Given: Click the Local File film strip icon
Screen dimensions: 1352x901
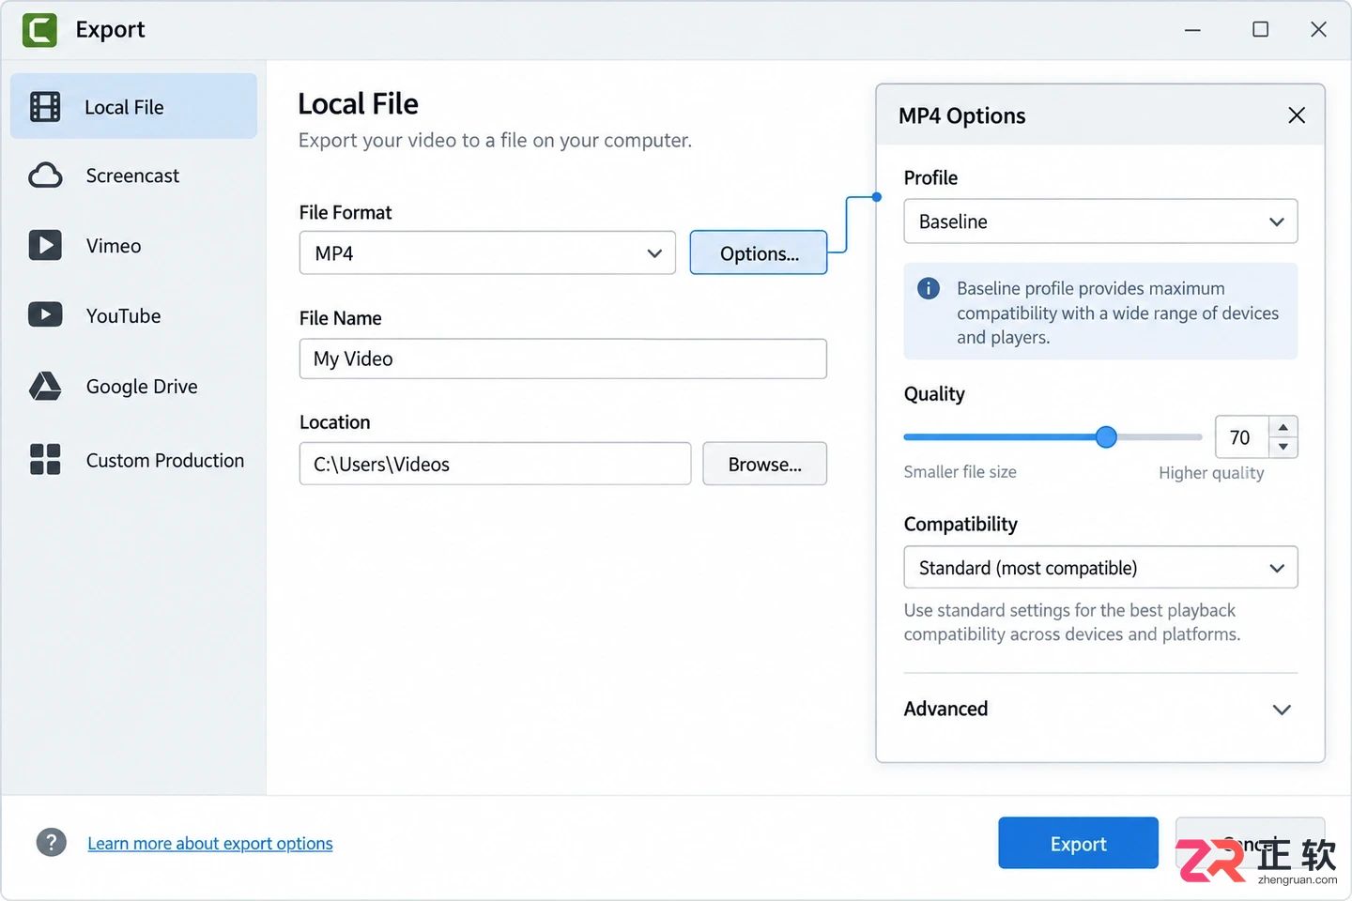Looking at the screenshot, I should pyautogui.click(x=45, y=107).
